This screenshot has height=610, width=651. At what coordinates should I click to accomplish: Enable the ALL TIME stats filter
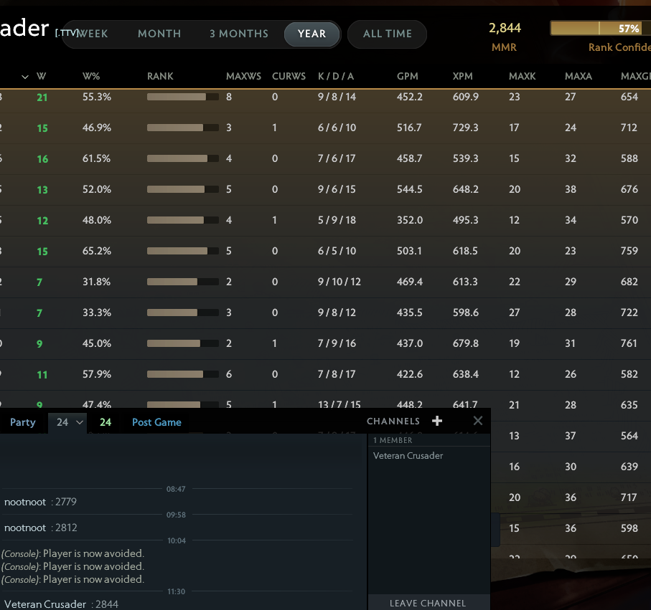click(x=387, y=33)
